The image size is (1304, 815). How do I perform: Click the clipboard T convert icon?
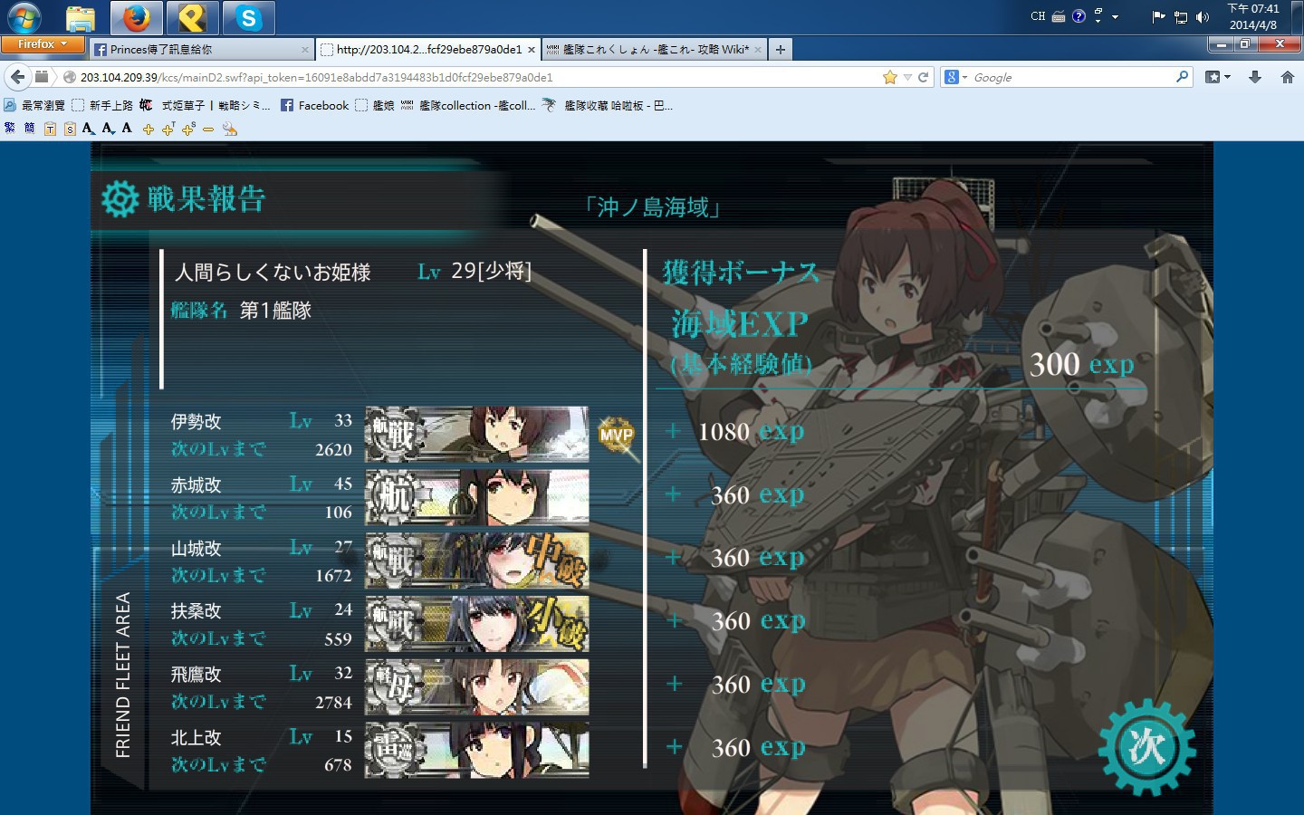click(x=50, y=129)
